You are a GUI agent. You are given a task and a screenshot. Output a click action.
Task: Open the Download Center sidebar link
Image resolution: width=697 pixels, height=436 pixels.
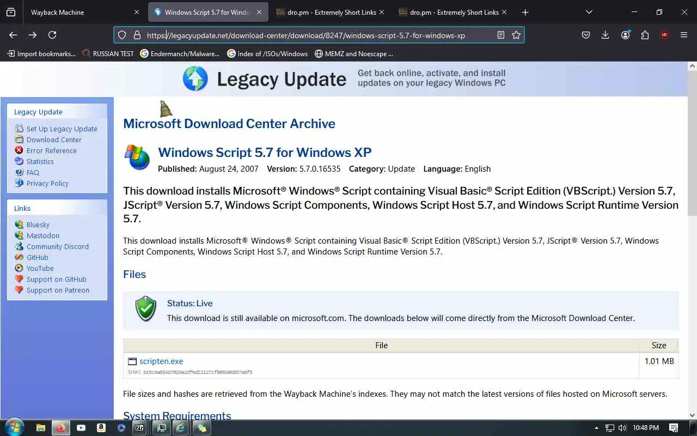click(x=54, y=140)
